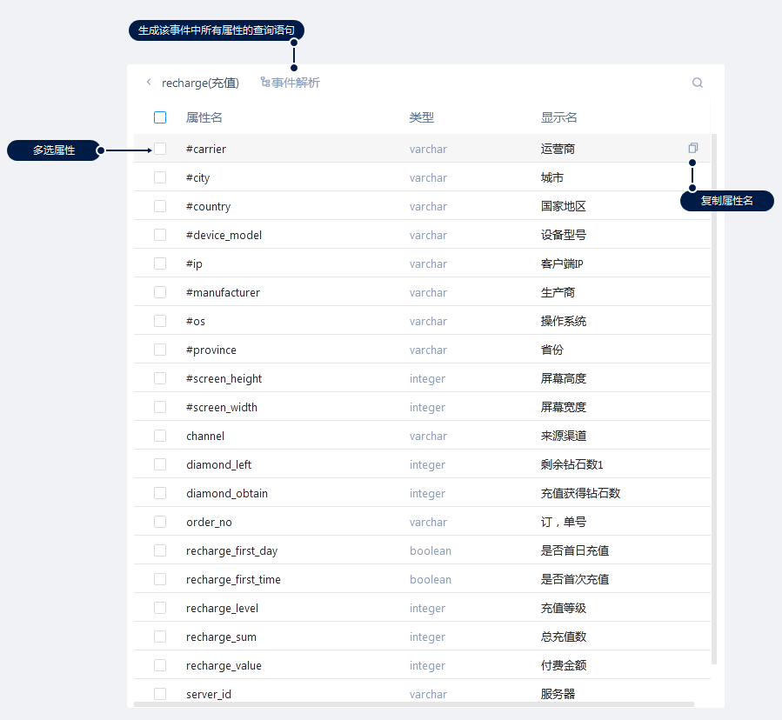Click the vertical scrollbar of the list
The width and height of the screenshot is (782, 720).
click(x=714, y=391)
